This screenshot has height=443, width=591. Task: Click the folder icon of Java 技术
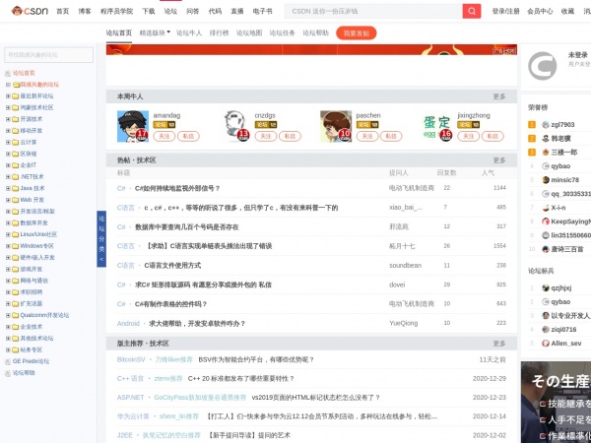pos(16,188)
